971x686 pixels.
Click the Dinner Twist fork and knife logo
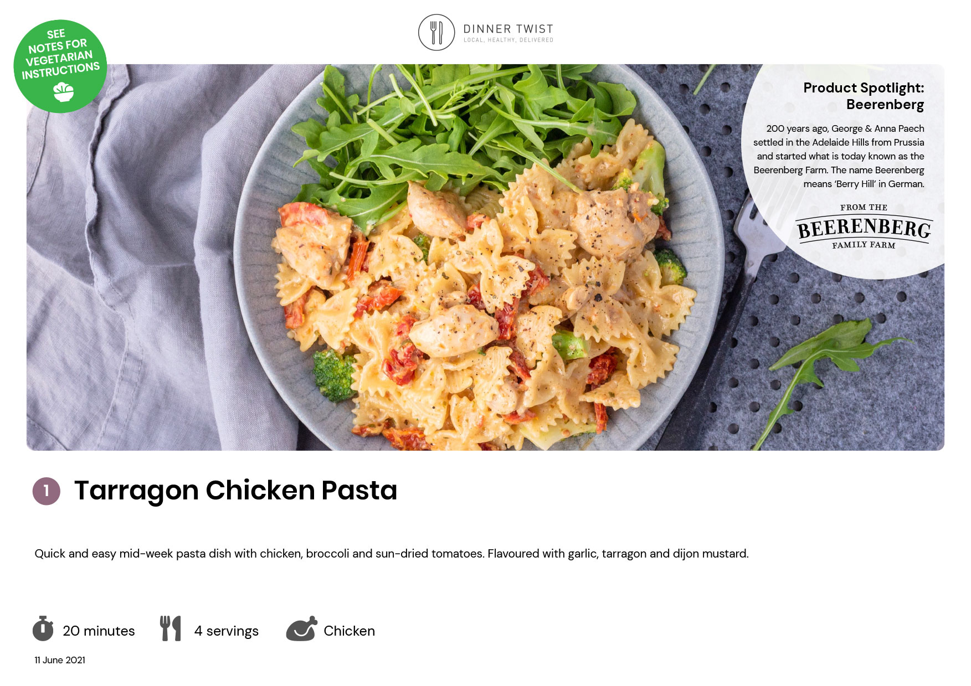click(436, 33)
